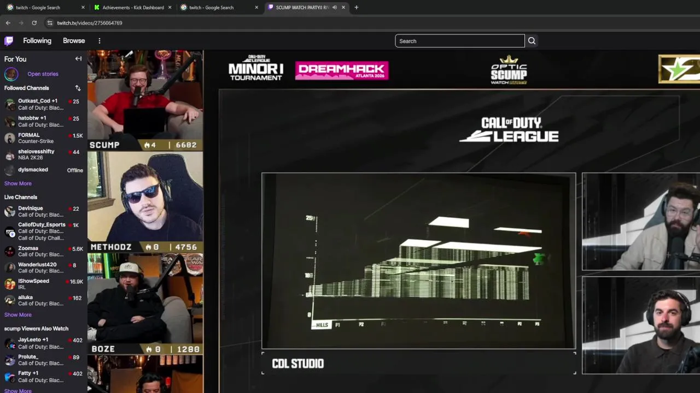The height and width of the screenshot is (393, 700).
Task: Open Zoomaa channel avatar
Action: tap(10, 251)
